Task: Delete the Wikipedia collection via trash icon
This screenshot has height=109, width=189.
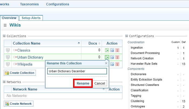Action: tap(117, 64)
